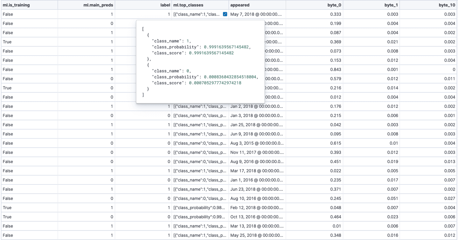Image resolution: width=458 pixels, height=240 pixels.
Task: Select the byte_0 value 0.843 cell
Action: tap(336, 69)
